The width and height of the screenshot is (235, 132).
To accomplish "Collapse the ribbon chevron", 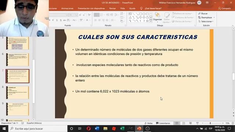I will (x=233, y=26).
